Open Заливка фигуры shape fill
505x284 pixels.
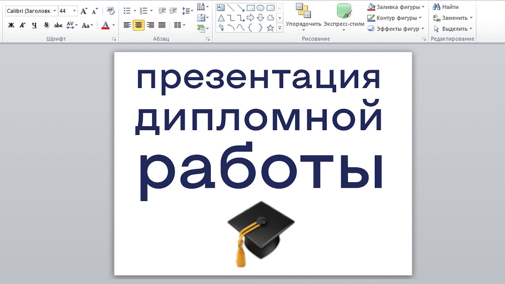click(396, 7)
